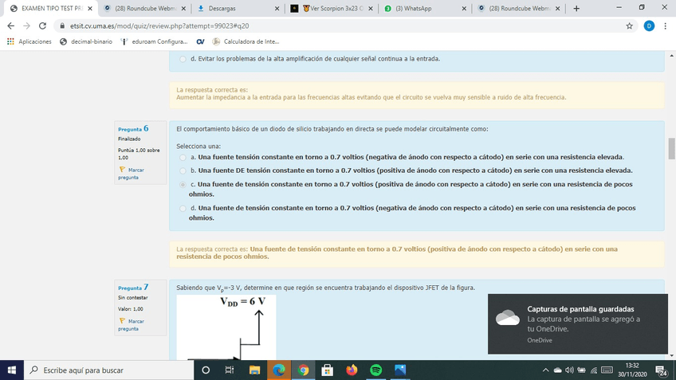Open a new browser tab
This screenshot has width=676, height=380.
click(576, 8)
